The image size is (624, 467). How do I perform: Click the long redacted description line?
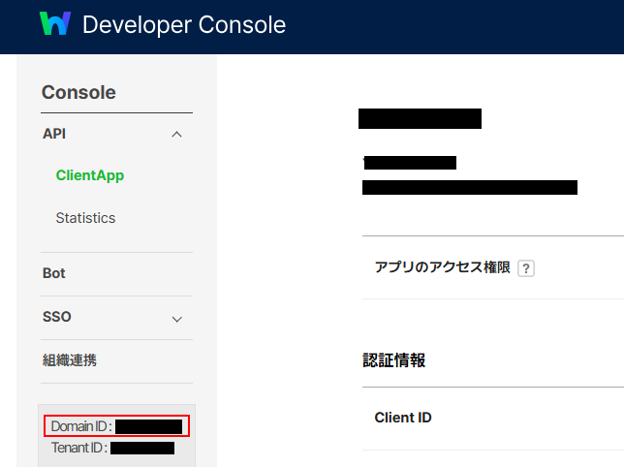click(470, 187)
